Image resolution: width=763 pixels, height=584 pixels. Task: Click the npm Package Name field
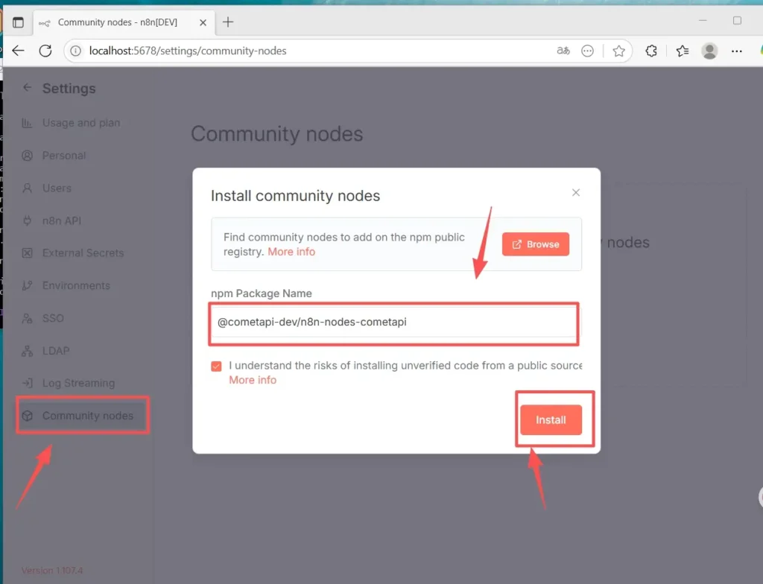tap(393, 323)
